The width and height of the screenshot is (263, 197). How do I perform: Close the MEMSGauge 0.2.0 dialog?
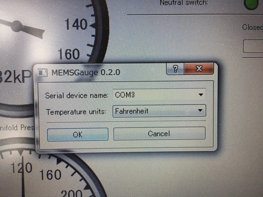pyautogui.click(x=199, y=69)
